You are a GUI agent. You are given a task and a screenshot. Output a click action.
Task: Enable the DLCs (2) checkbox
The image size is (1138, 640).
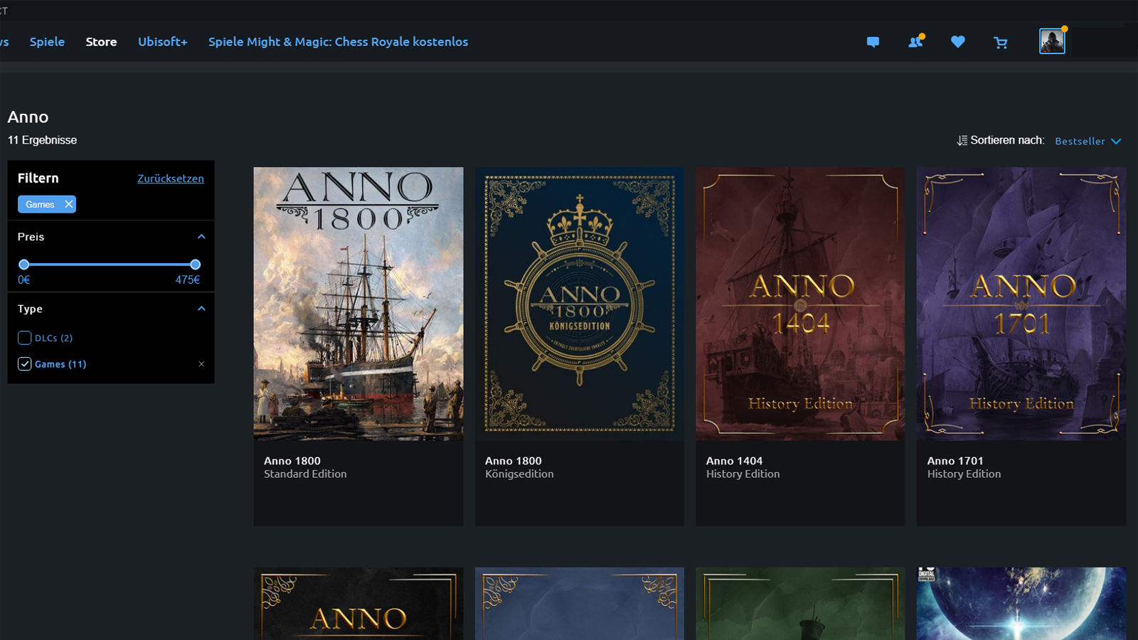pyautogui.click(x=24, y=338)
